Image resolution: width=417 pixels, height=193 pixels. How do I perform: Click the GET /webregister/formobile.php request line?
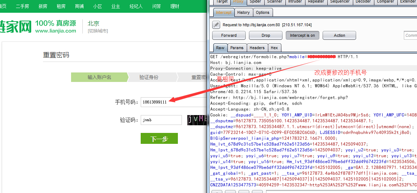point(284,56)
